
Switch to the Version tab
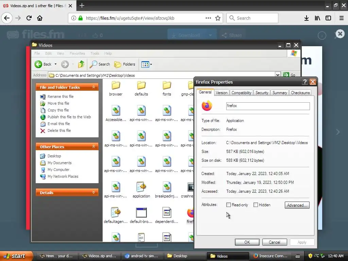coord(222,93)
